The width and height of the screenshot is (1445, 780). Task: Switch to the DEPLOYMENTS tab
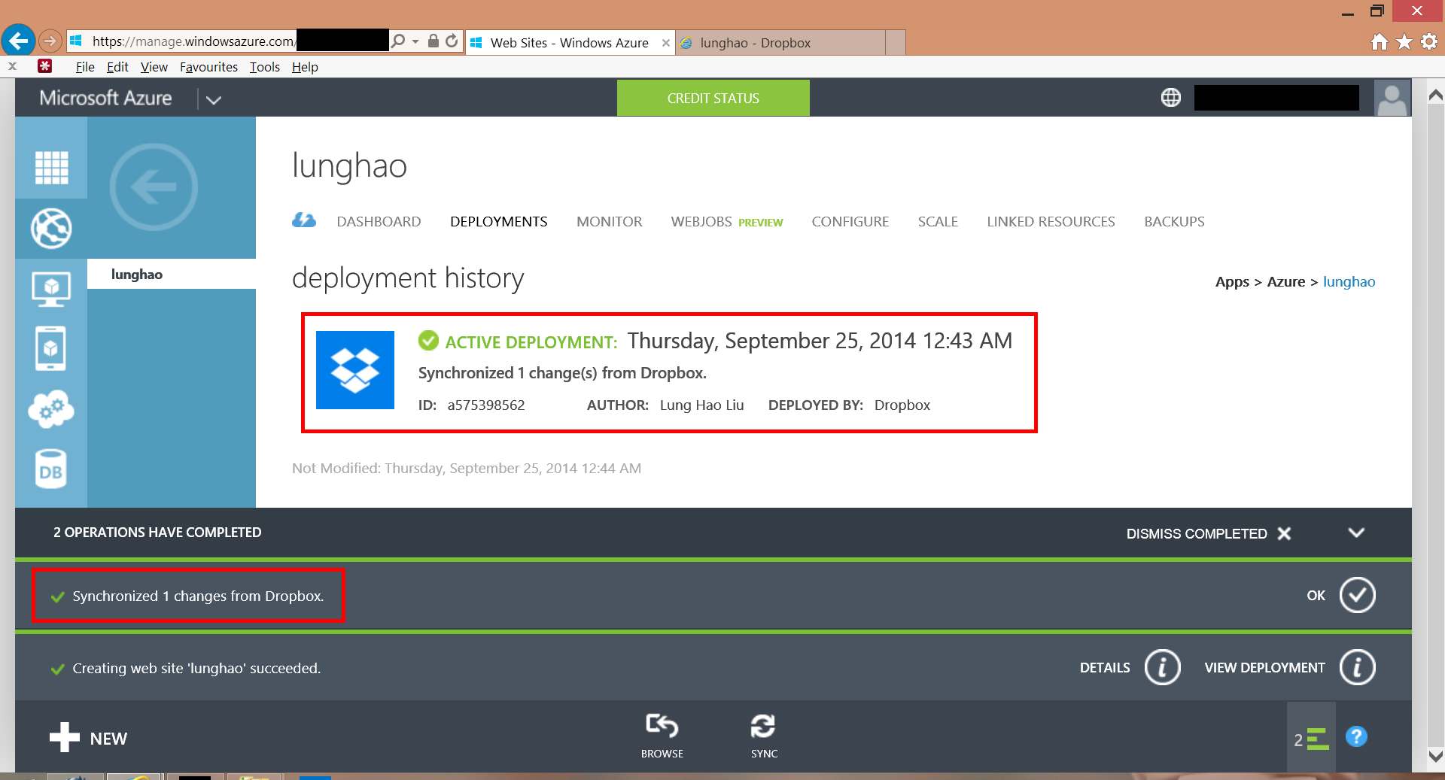tap(498, 222)
